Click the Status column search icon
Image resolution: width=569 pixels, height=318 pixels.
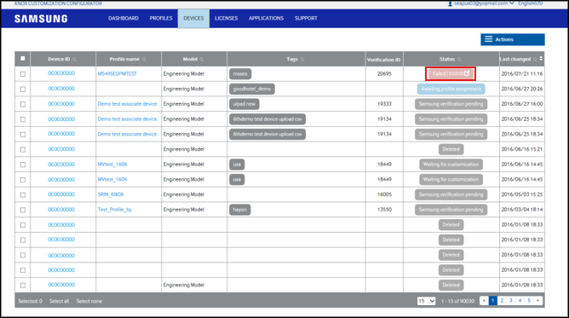[459, 59]
